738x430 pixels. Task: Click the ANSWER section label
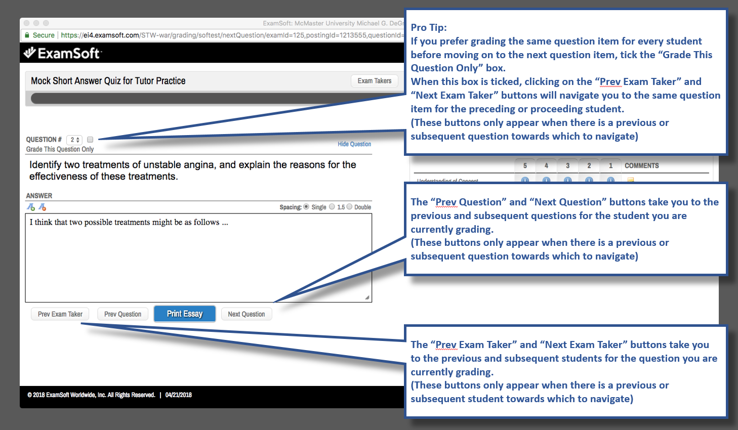(x=39, y=196)
